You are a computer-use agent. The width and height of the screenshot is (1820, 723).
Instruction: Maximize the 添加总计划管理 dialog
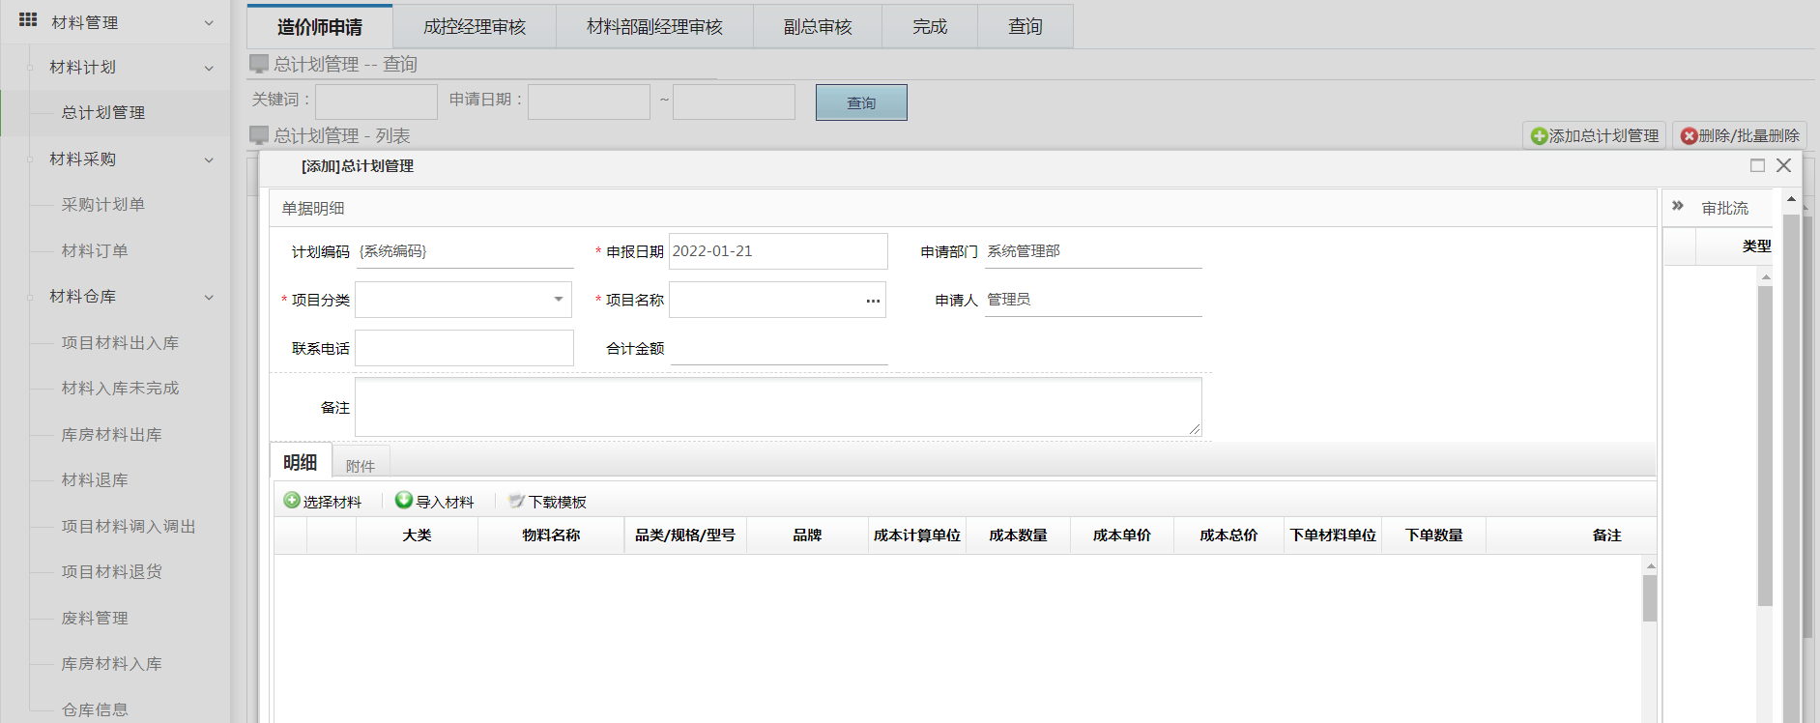pos(1757,165)
